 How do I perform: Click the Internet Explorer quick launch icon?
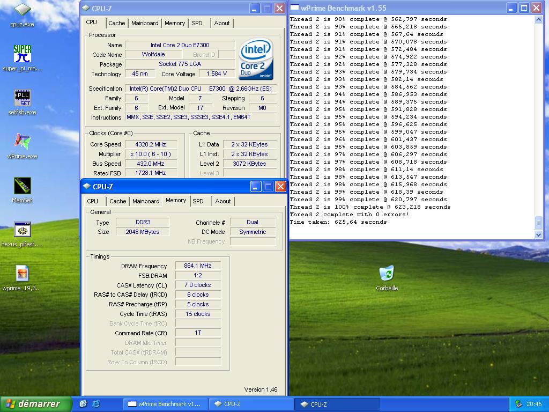click(x=95, y=404)
